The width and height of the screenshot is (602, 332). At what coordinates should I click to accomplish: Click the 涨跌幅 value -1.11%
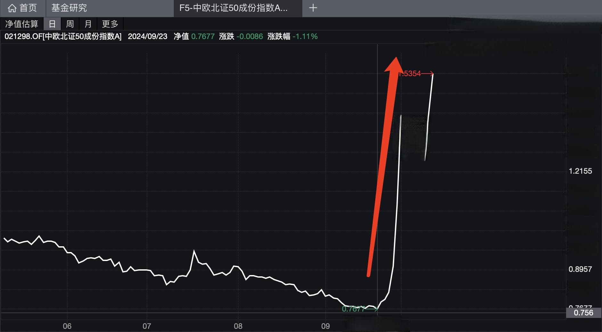coord(305,36)
